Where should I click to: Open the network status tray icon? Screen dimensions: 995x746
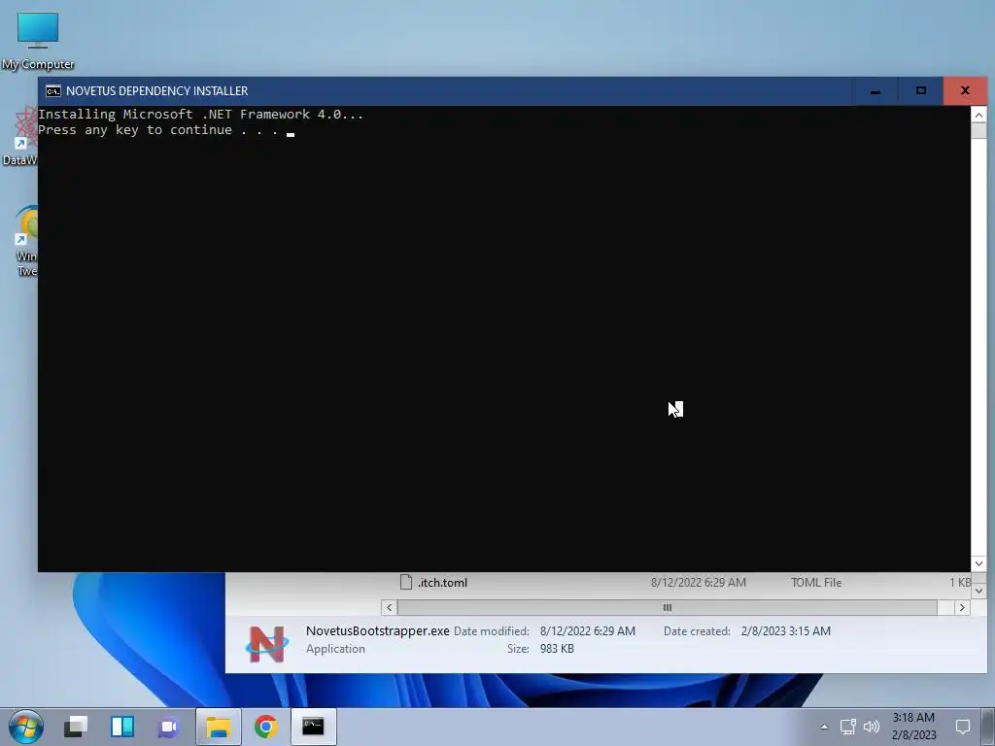point(847,727)
